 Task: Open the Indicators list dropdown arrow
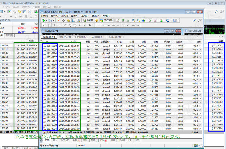(x=164, y=20)
